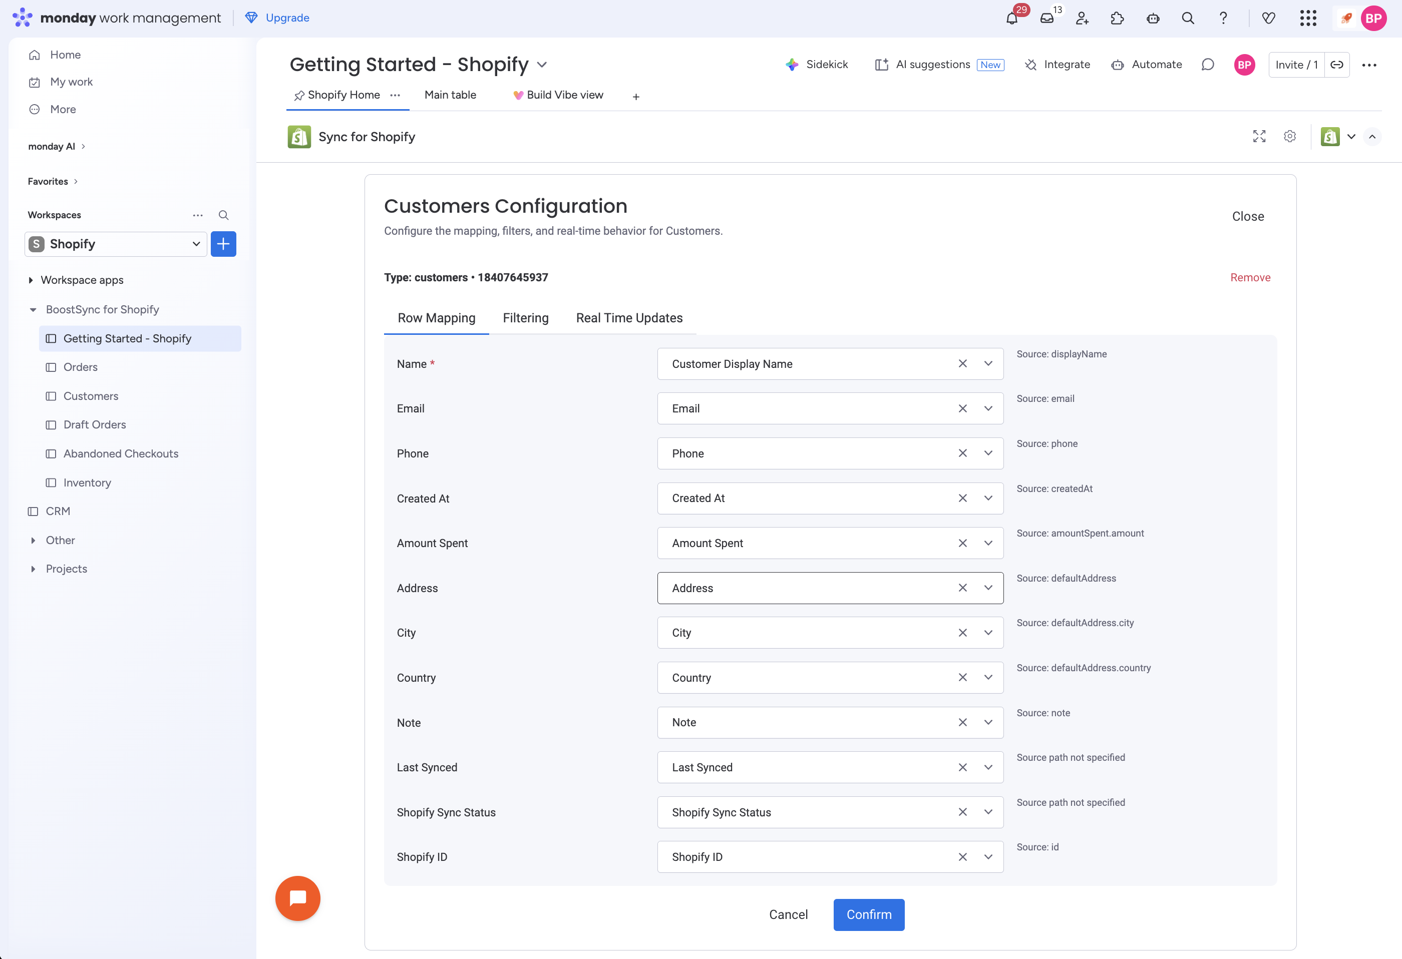Image resolution: width=1402 pixels, height=959 pixels.
Task: Click the red Remove link
Action: pos(1250,277)
